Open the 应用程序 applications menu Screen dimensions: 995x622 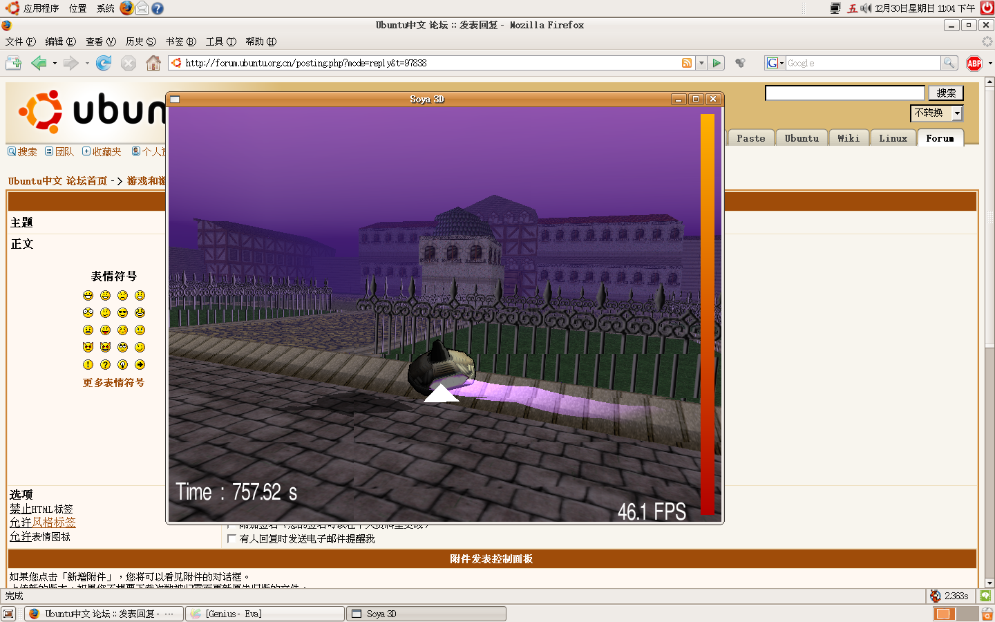33,8
